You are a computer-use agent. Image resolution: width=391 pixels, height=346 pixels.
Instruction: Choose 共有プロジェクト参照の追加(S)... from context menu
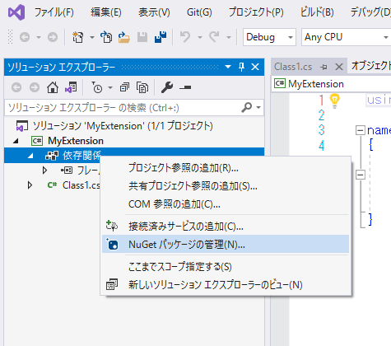[226, 186]
